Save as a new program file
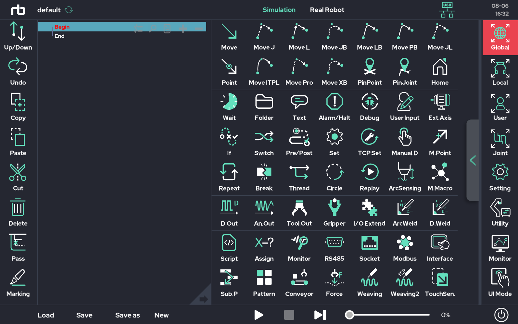Image resolution: width=518 pixels, height=324 pixels. (x=127, y=315)
